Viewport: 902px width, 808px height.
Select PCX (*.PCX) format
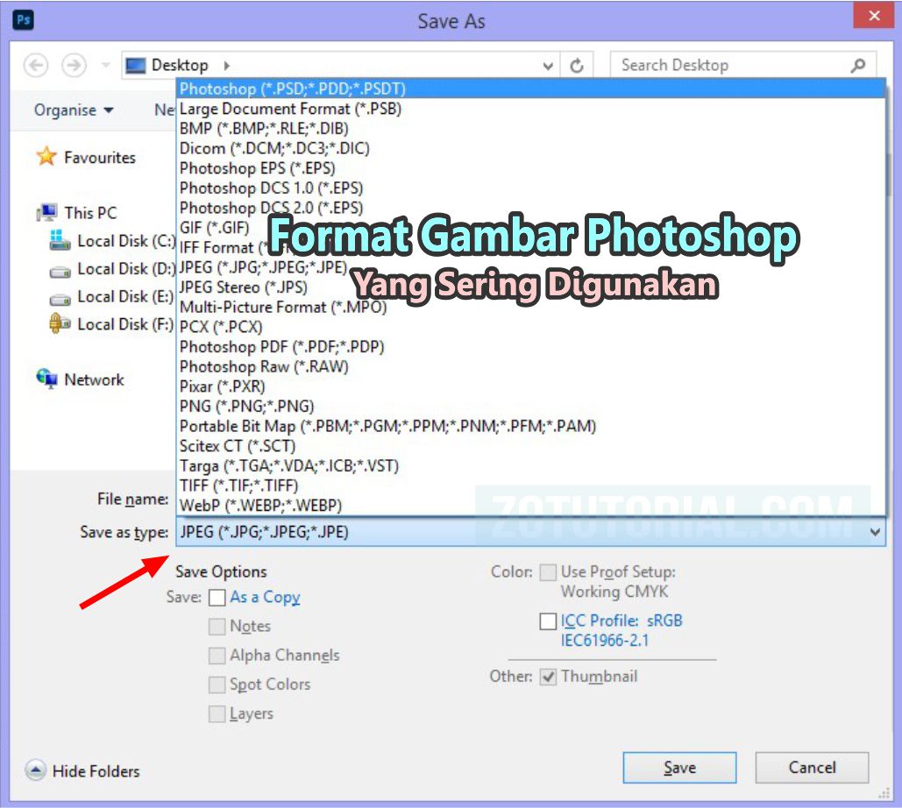(x=530, y=327)
